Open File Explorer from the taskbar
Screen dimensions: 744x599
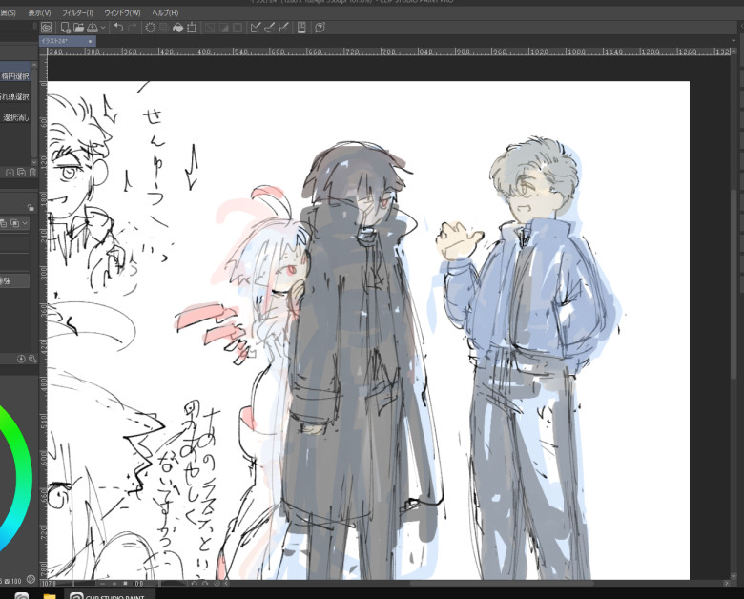click(x=50, y=595)
